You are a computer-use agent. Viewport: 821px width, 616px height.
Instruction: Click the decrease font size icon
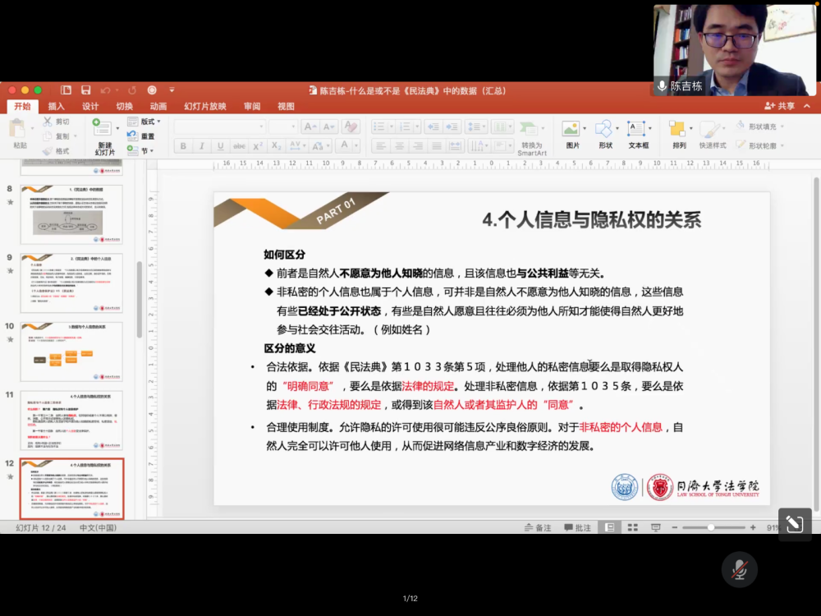(x=329, y=126)
